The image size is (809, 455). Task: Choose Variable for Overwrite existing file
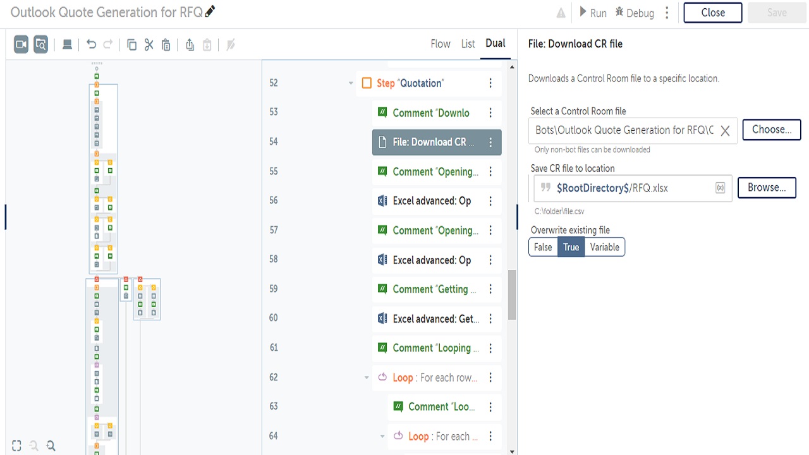(x=604, y=247)
